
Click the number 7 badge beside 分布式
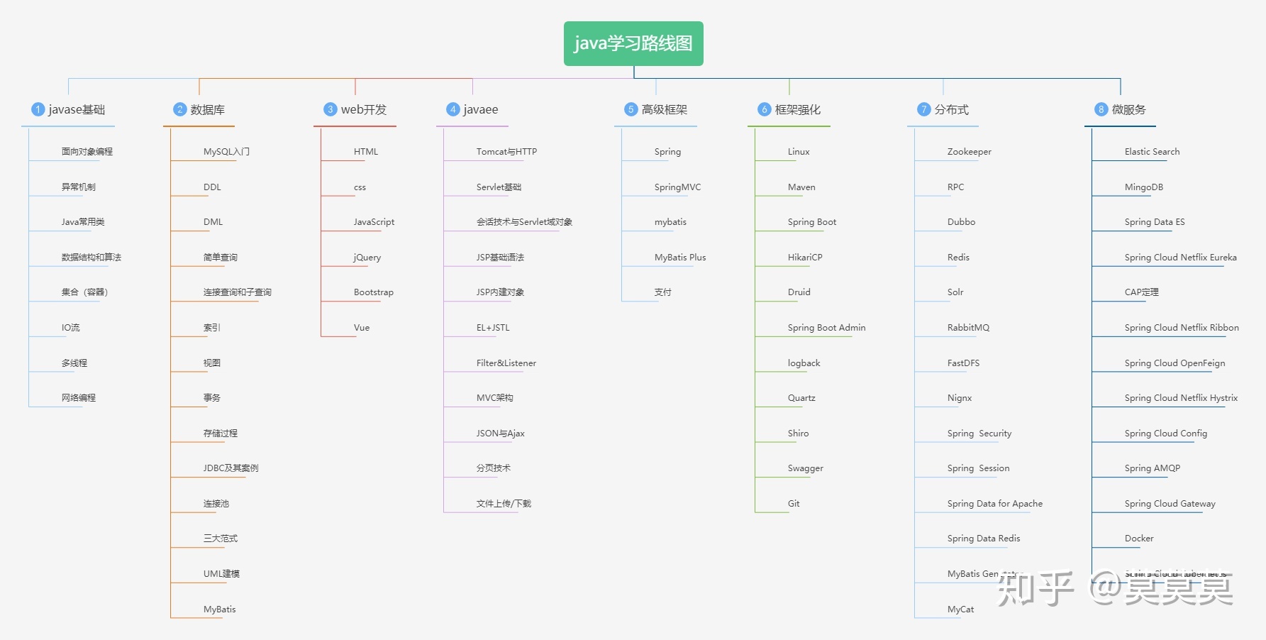pos(924,109)
